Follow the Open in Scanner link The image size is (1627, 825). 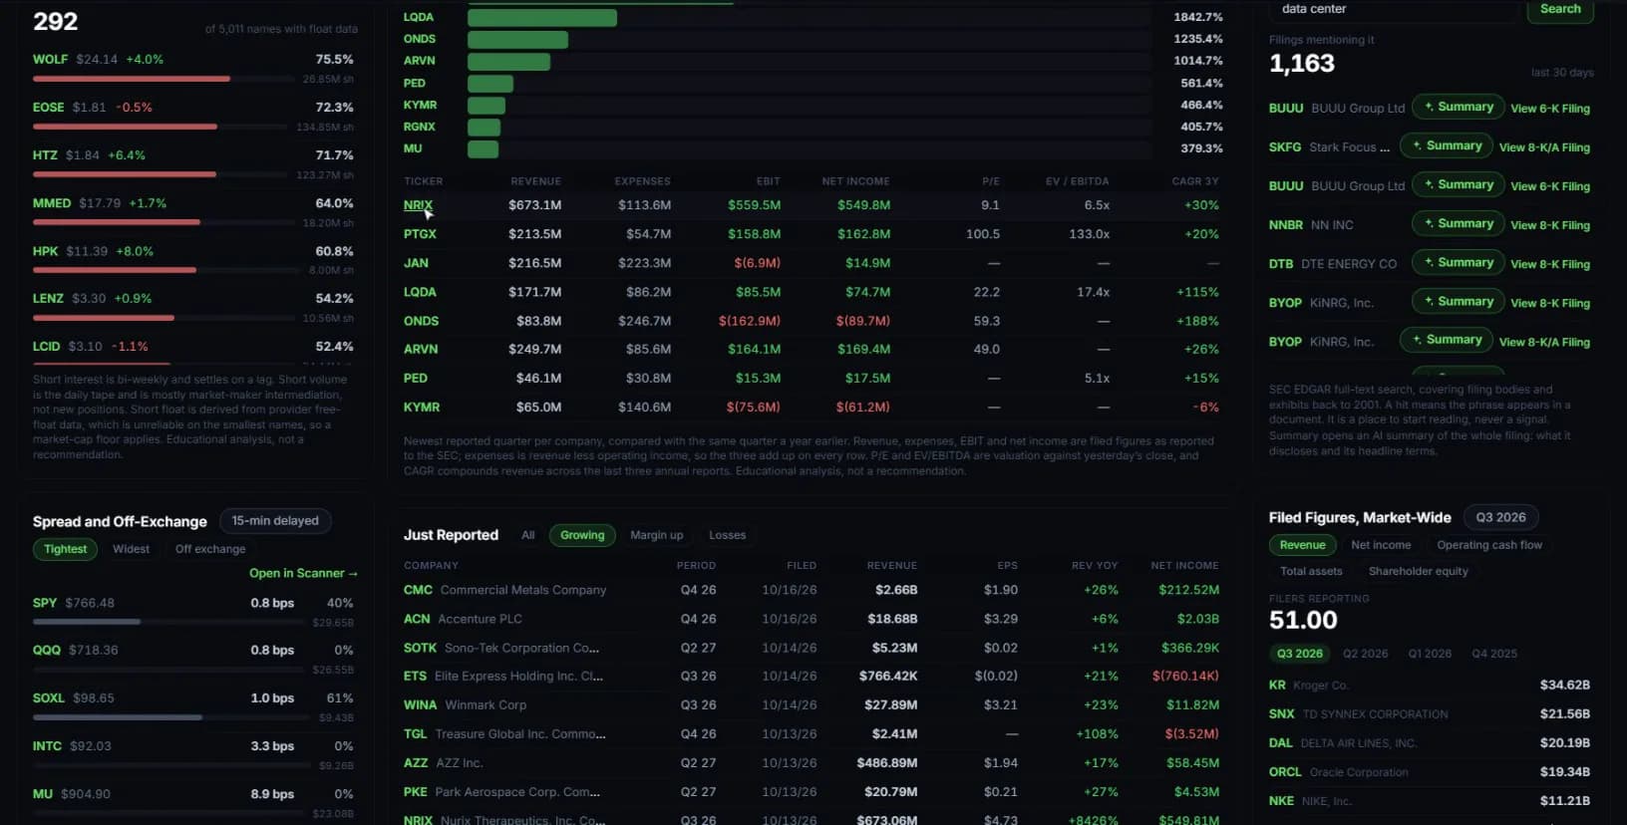click(303, 573)
